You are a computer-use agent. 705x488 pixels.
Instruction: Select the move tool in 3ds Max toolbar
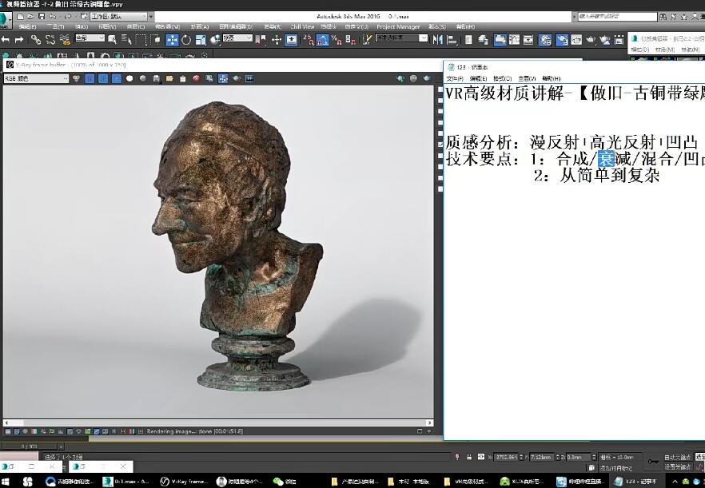170,39
